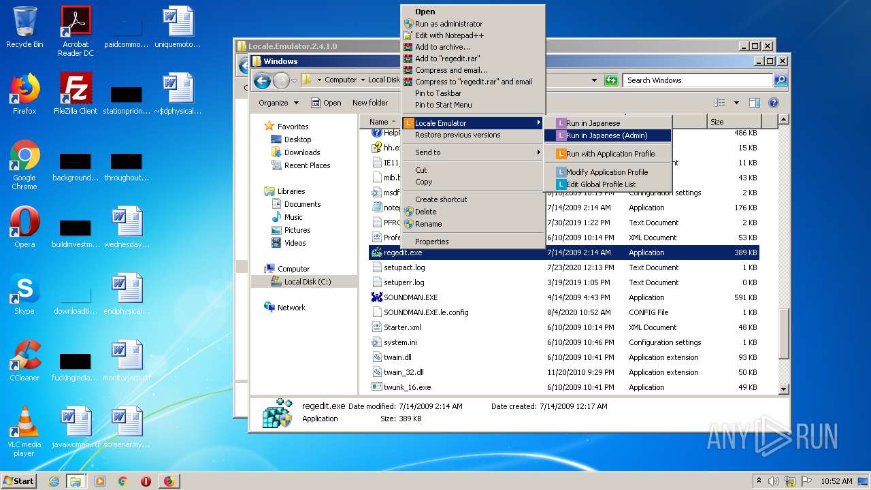This screenshot has height=490, width=871.
Task: Open the Recycle Bin desktop icon
Action: click(24, 27)
